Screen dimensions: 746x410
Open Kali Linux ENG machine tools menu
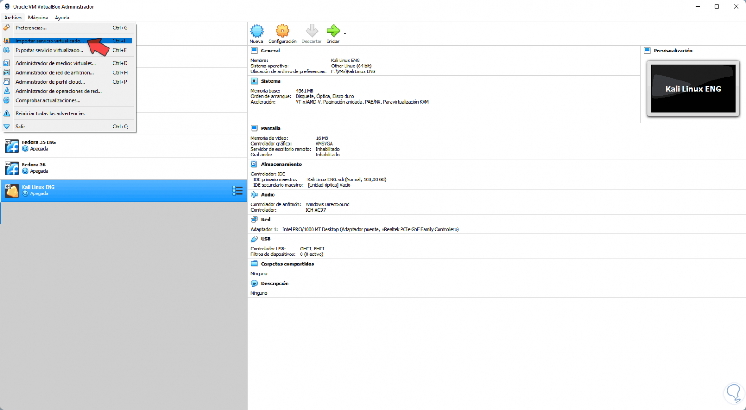237,191
